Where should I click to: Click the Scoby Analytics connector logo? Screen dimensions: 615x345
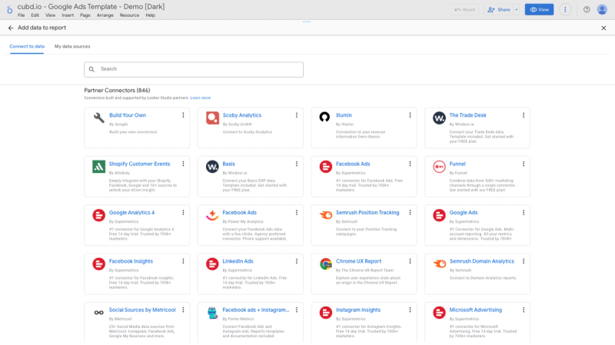point(212,118)
